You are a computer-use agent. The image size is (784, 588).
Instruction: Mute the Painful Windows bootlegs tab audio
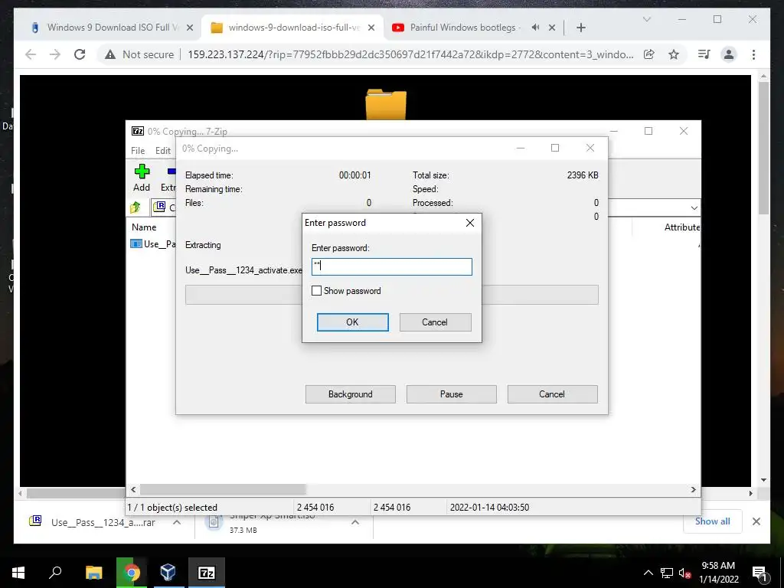point(535,28)
